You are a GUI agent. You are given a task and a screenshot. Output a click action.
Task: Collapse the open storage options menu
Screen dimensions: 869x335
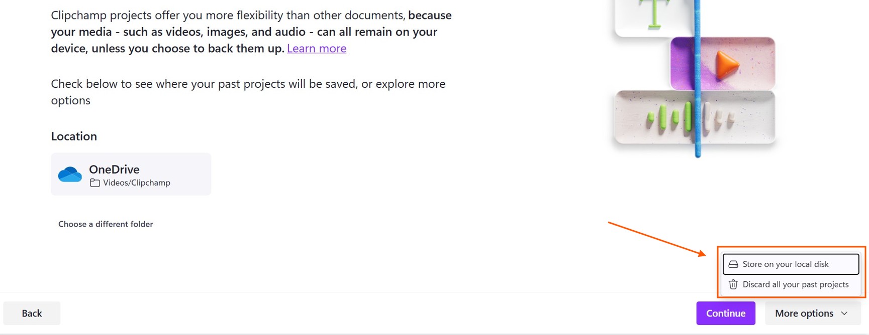(811, 313)
